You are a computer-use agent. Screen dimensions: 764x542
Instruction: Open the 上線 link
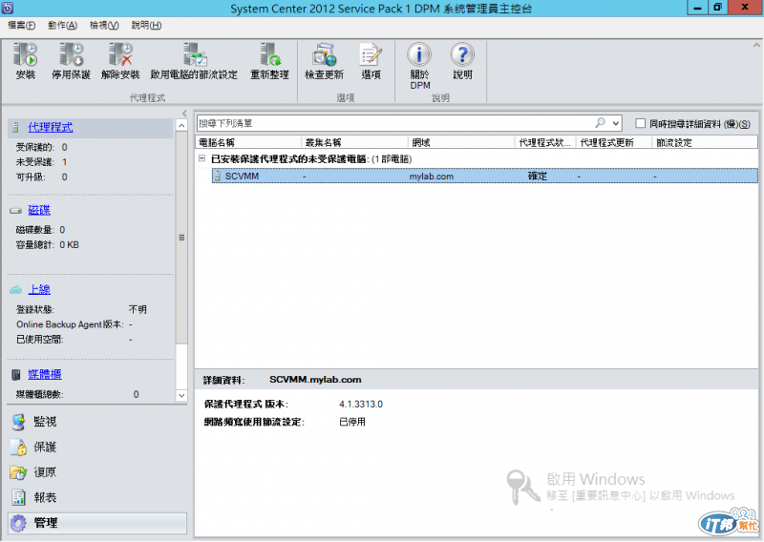point(39,290)
